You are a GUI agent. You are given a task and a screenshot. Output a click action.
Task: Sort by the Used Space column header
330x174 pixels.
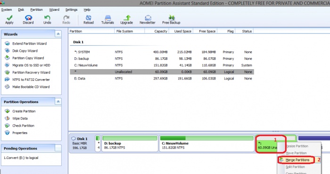(181, 31)
